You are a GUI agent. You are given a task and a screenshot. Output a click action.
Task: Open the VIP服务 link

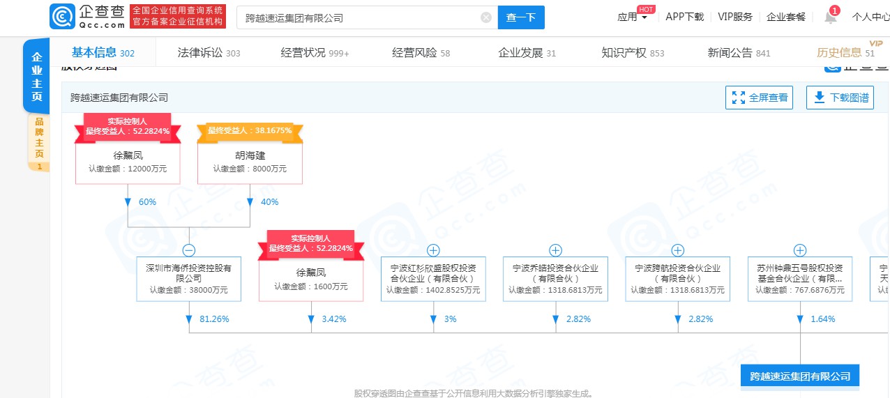(x=735, y=17)
